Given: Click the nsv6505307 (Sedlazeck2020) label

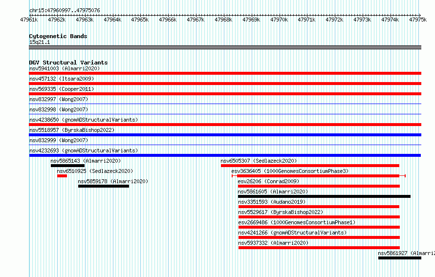Looking at the screenshot, I should [259, 161].
